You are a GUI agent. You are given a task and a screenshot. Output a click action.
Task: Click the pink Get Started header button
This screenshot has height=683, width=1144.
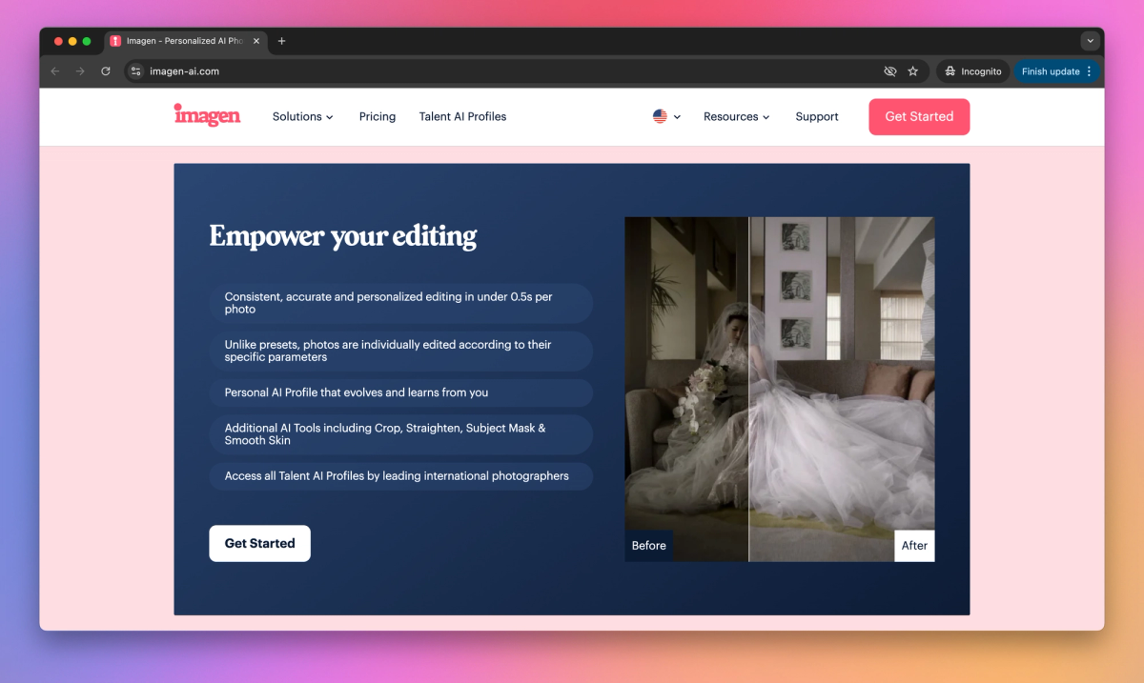point(919,116)
